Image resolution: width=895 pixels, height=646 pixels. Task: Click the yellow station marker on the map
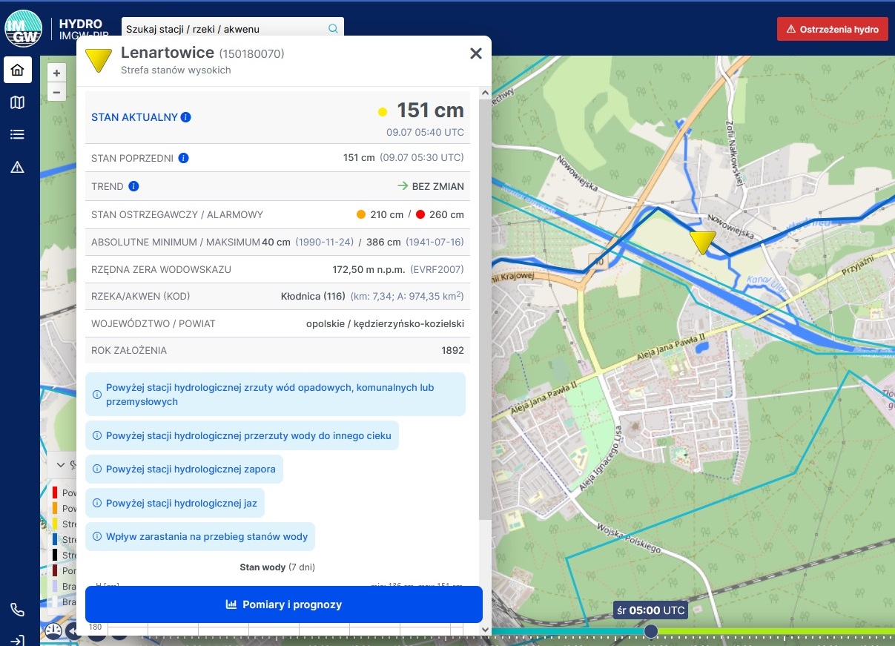click(x=702, y=242)
